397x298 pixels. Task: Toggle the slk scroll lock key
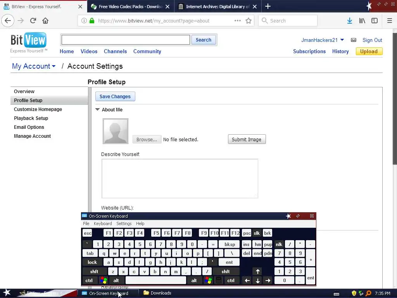[257, 233]
